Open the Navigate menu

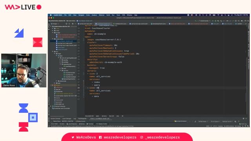(x=81, y=15)
